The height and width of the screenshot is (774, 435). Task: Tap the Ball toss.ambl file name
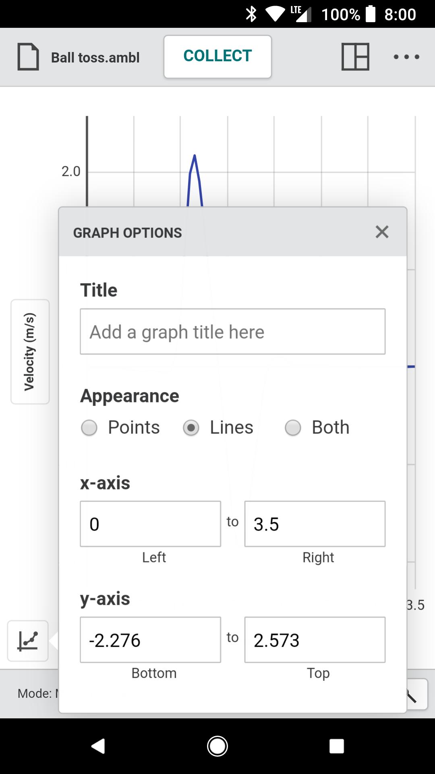[x=95, y=57]
